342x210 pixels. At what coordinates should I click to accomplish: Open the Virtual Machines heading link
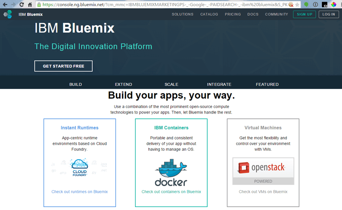(263, 128)
